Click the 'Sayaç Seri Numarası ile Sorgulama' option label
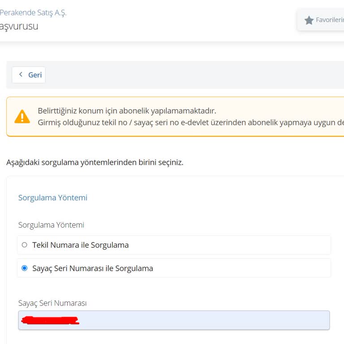Viewport: 344px width, 344px height. (x=93, y=268)
